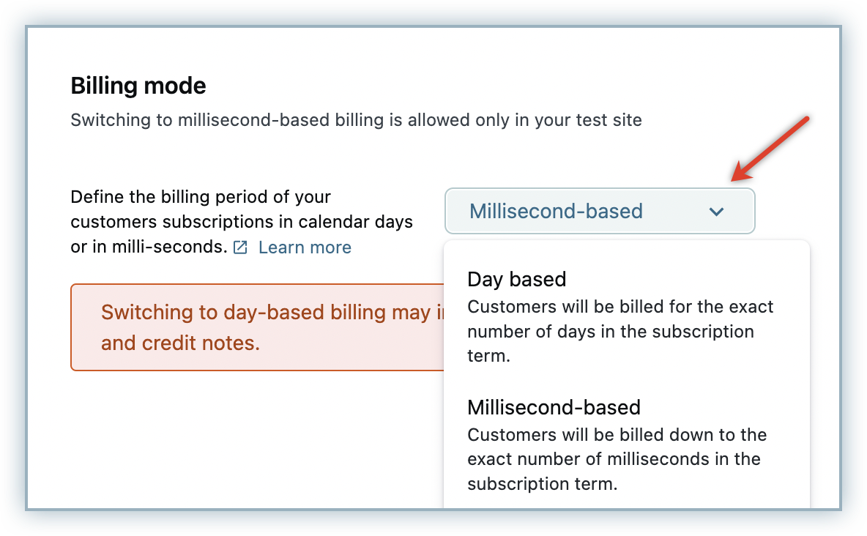This screenshot has width=867, height=536.
Task: Click "exact number of milliseconds in the" line
Action: click(x=614, y=459)
